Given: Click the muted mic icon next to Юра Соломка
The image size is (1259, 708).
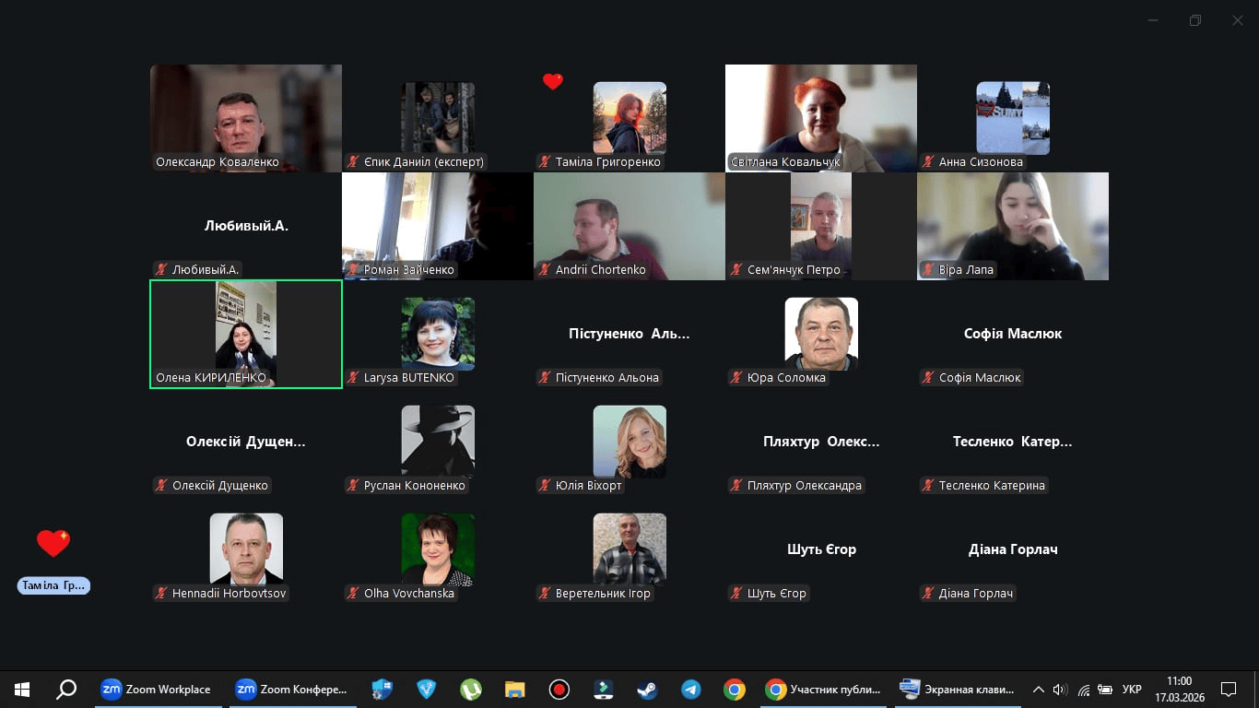Looking at the screenshot, I should (x=737, y=378).
